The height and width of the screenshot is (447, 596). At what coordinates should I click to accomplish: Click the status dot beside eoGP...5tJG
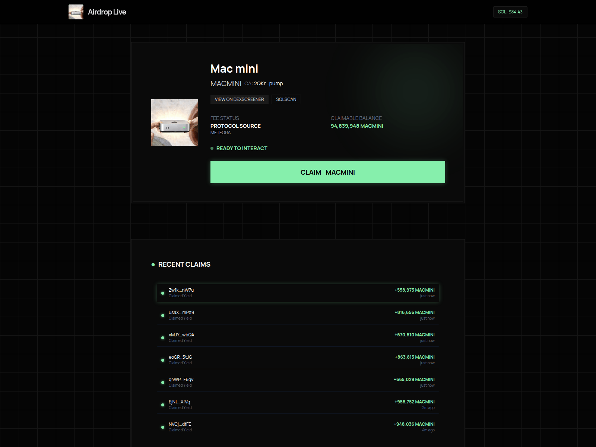click(163, 360)
